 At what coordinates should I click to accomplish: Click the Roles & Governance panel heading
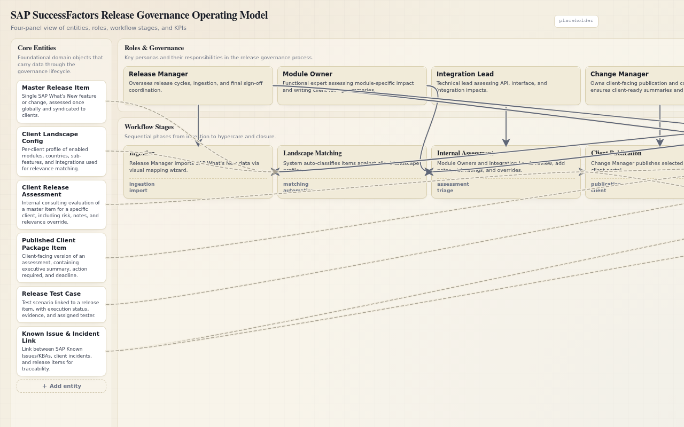(154, 48)
